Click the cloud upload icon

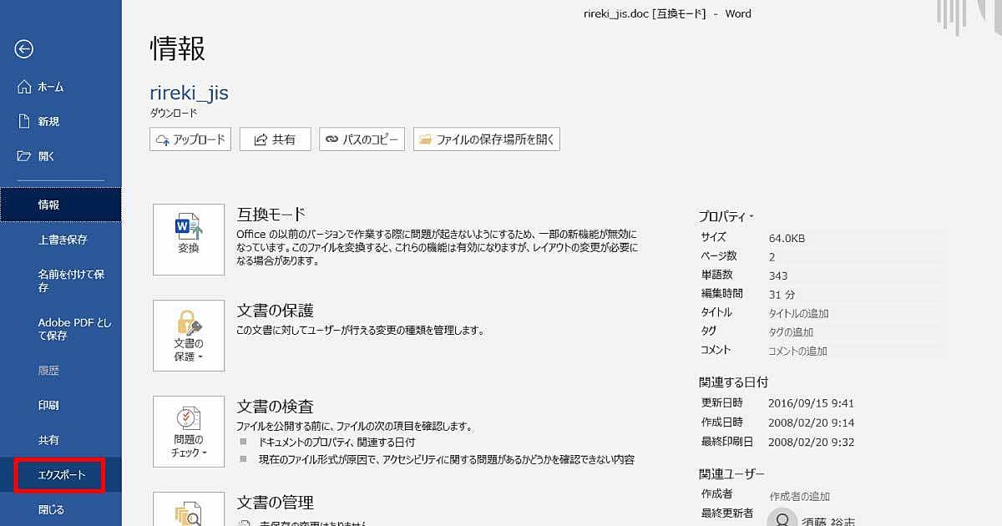click(x=163, y=140)
